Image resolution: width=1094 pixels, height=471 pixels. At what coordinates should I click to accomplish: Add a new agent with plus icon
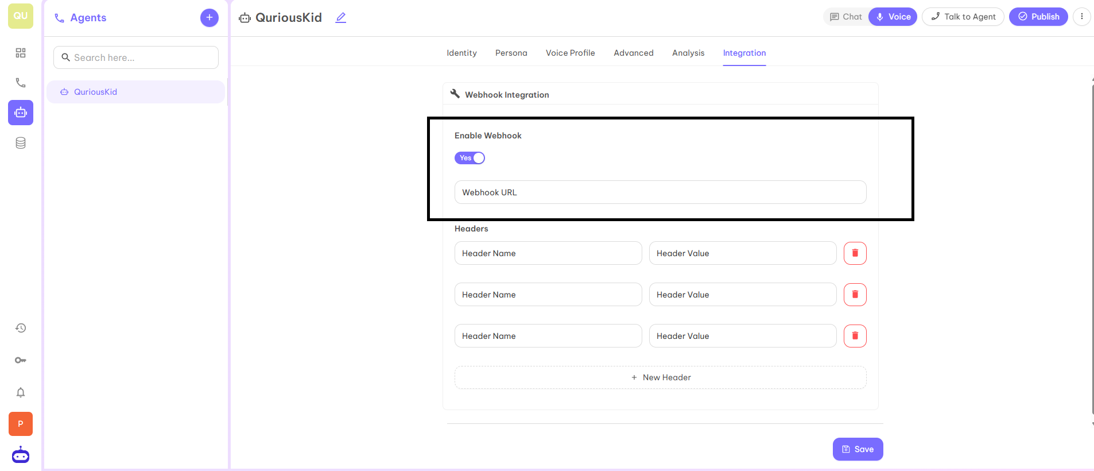point(210,18)
